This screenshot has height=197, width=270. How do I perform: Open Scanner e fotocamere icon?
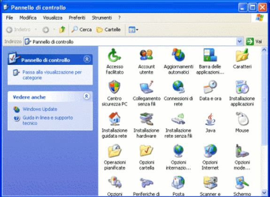click(x=210, y=186)
